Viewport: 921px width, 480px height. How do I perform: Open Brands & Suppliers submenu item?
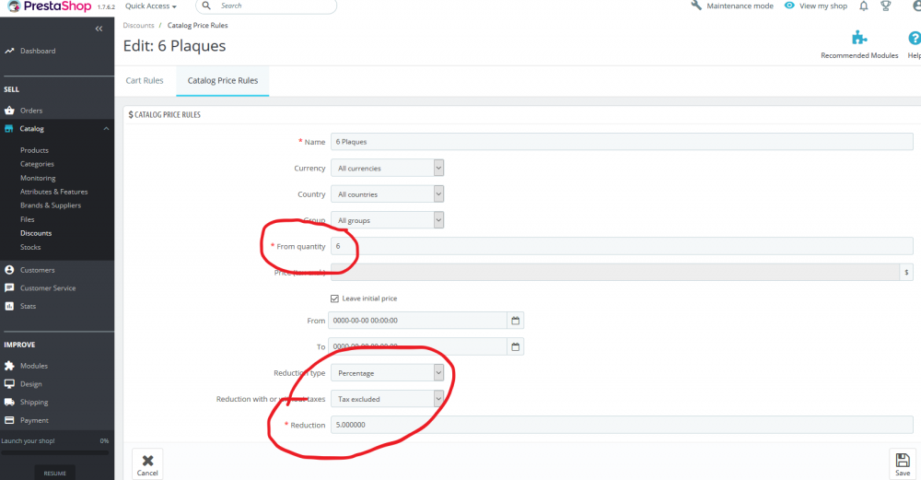51,205
